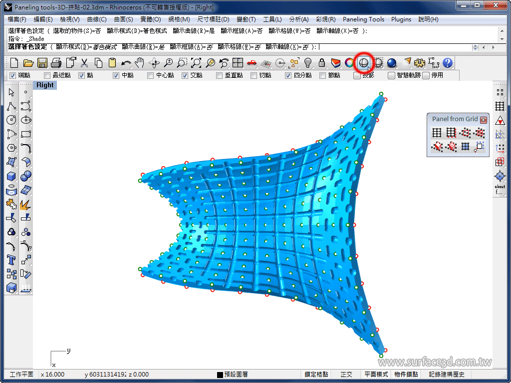The height and width of the screenshot is (383, 511).
Task: Enable the 智慧軌跡 checkbox
Action: (391, 76)
